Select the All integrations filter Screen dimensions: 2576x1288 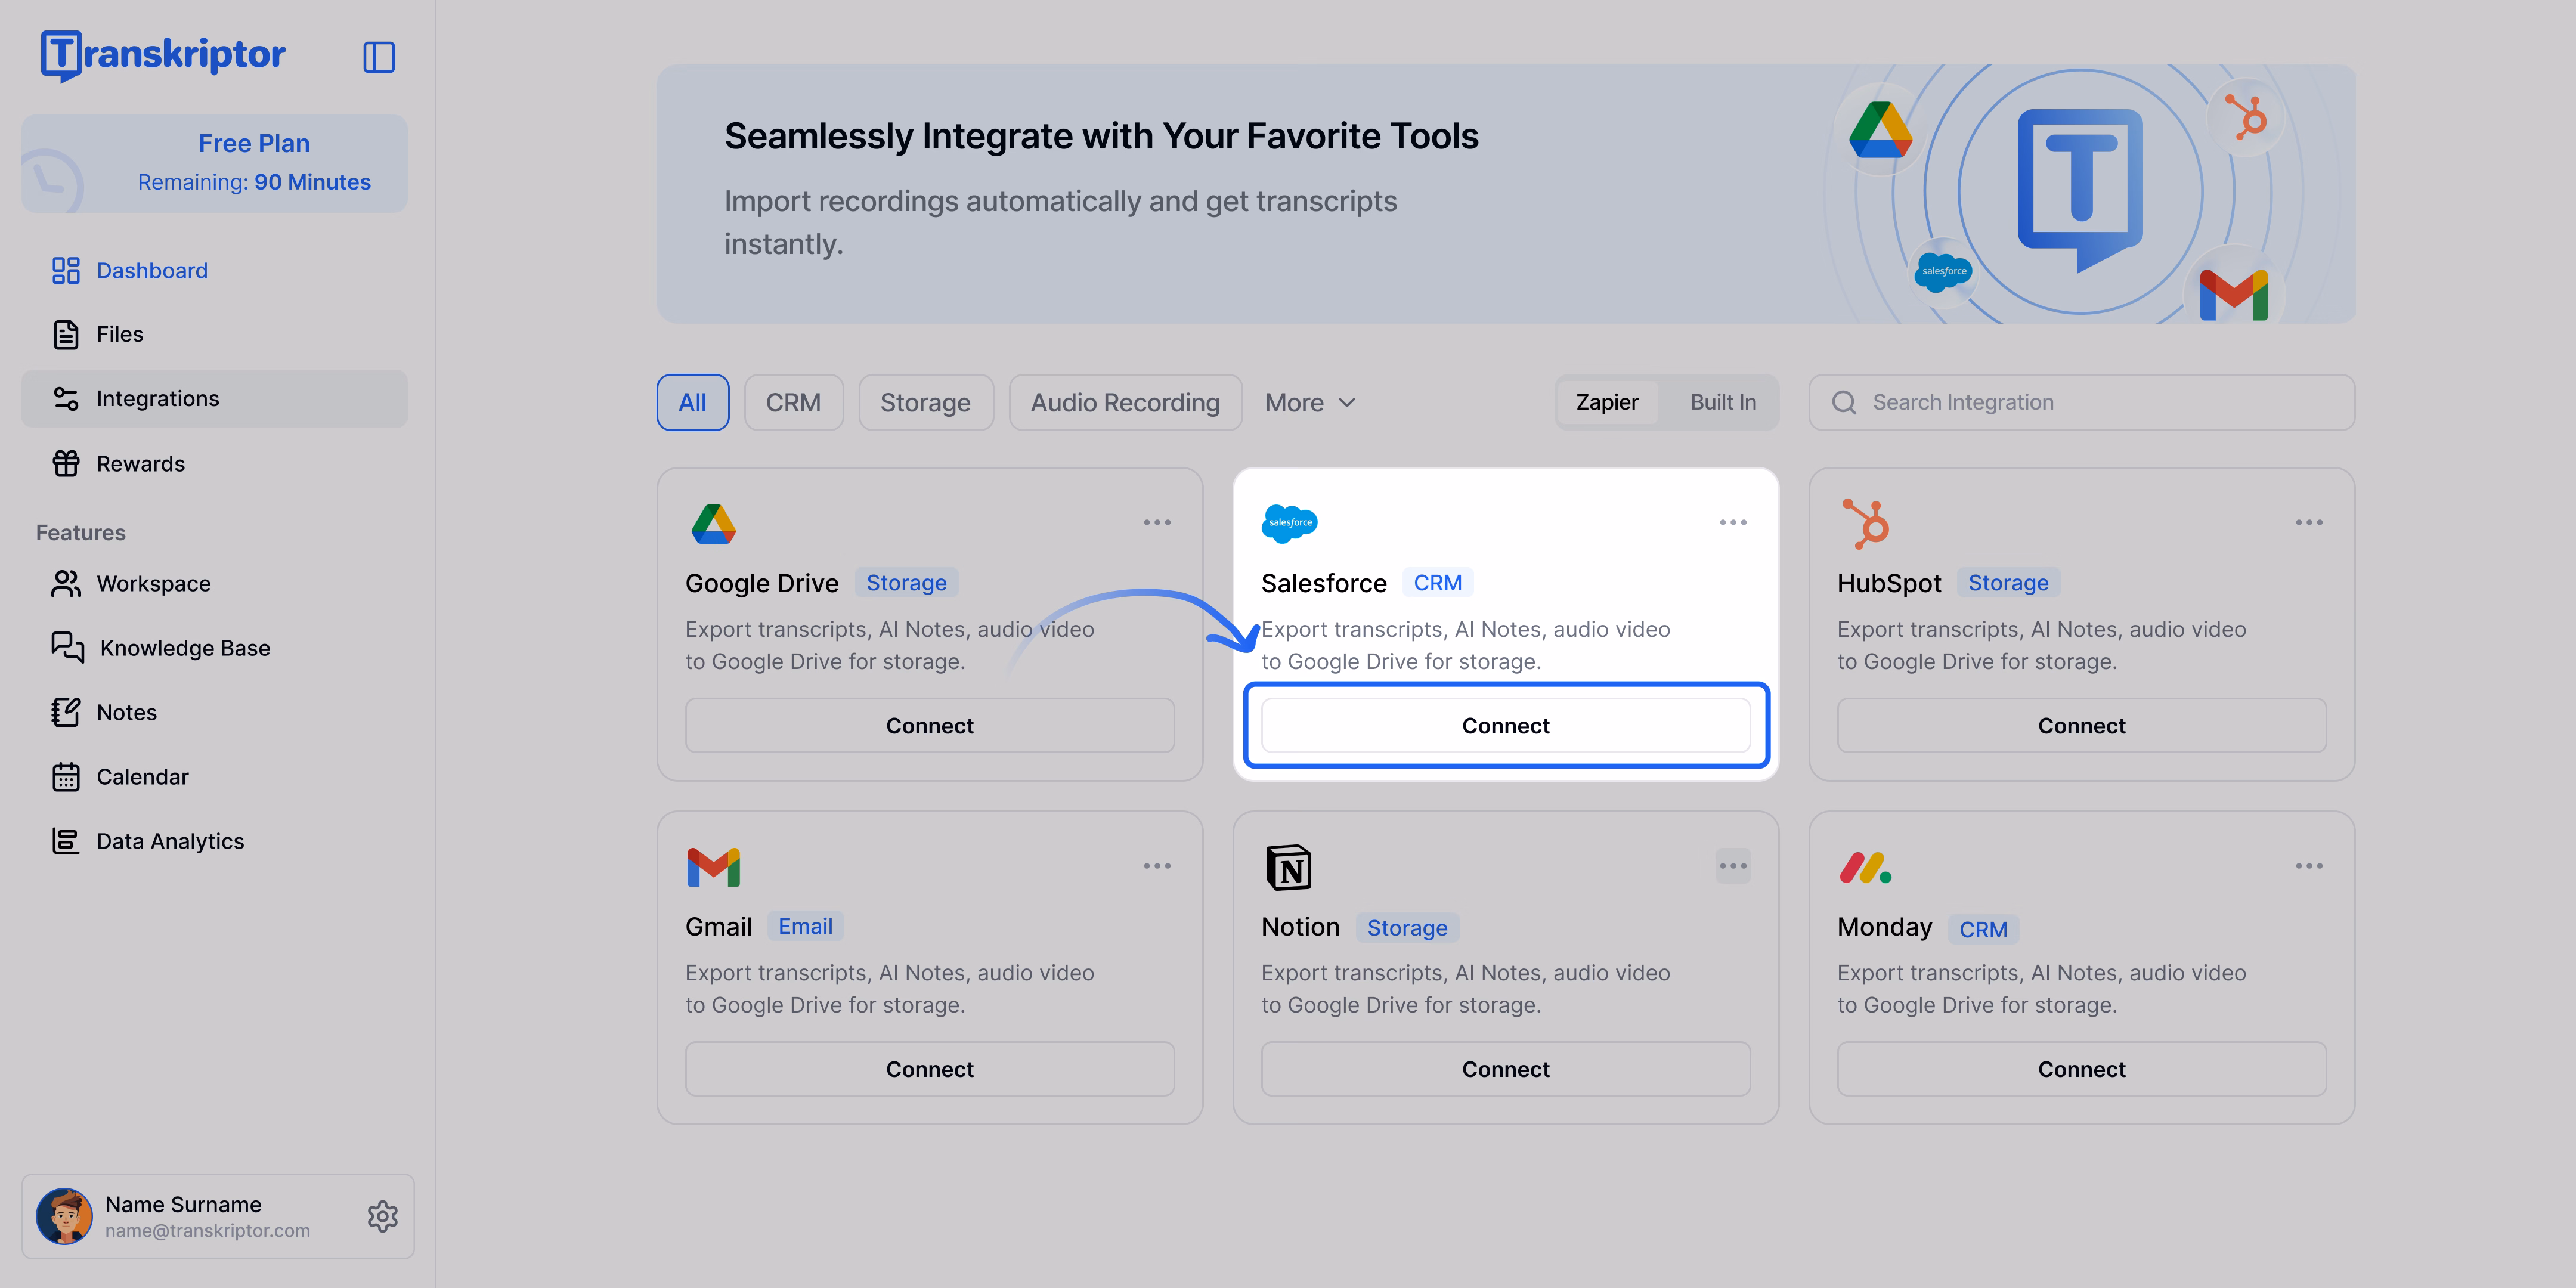tap(692, 402)
